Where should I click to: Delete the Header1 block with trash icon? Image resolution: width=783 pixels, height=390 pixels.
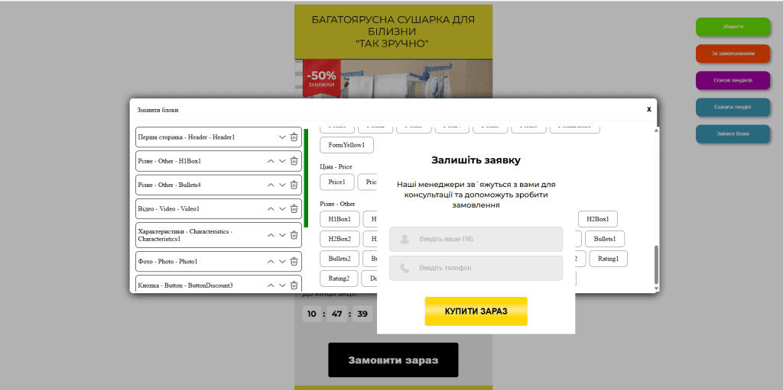coord(294,137)
